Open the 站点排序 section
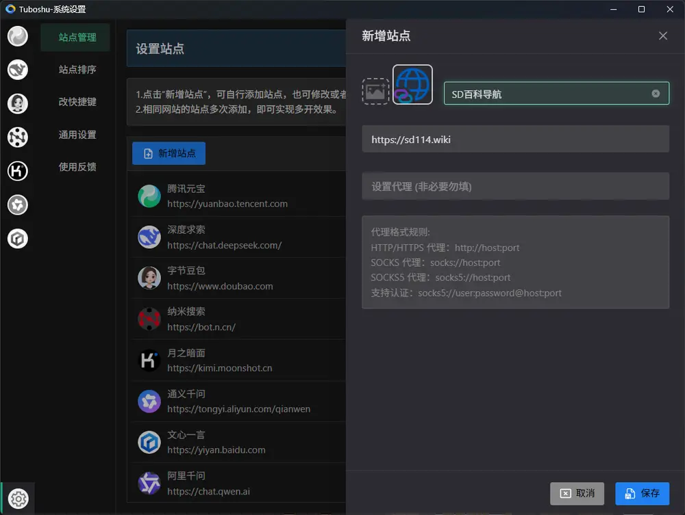This screenshot has width=685, height=515. pyautogui.click(x=77, y=70)
